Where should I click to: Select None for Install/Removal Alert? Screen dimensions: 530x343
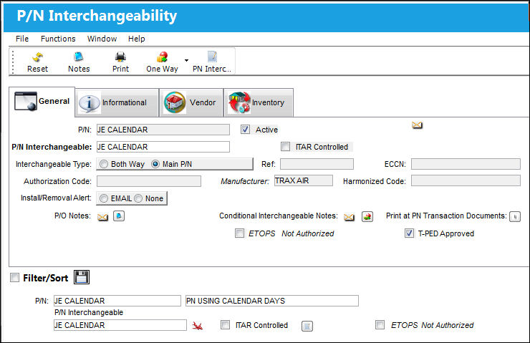click(138, 198)
